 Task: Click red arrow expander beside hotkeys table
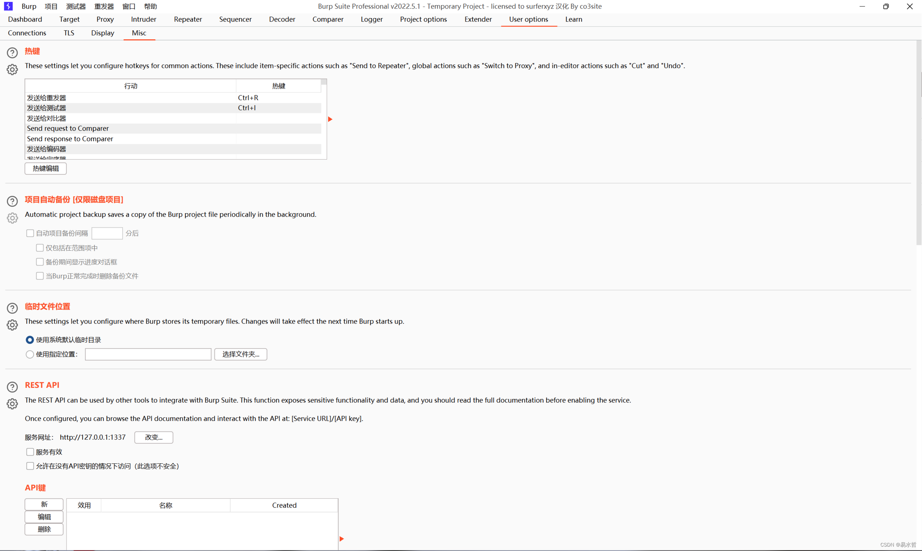[x=330, y=119]
